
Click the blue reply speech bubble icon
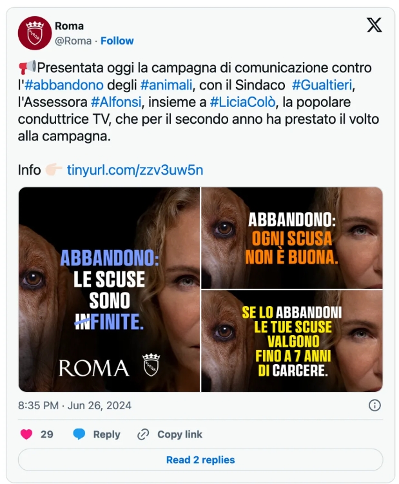coord(79,434)
